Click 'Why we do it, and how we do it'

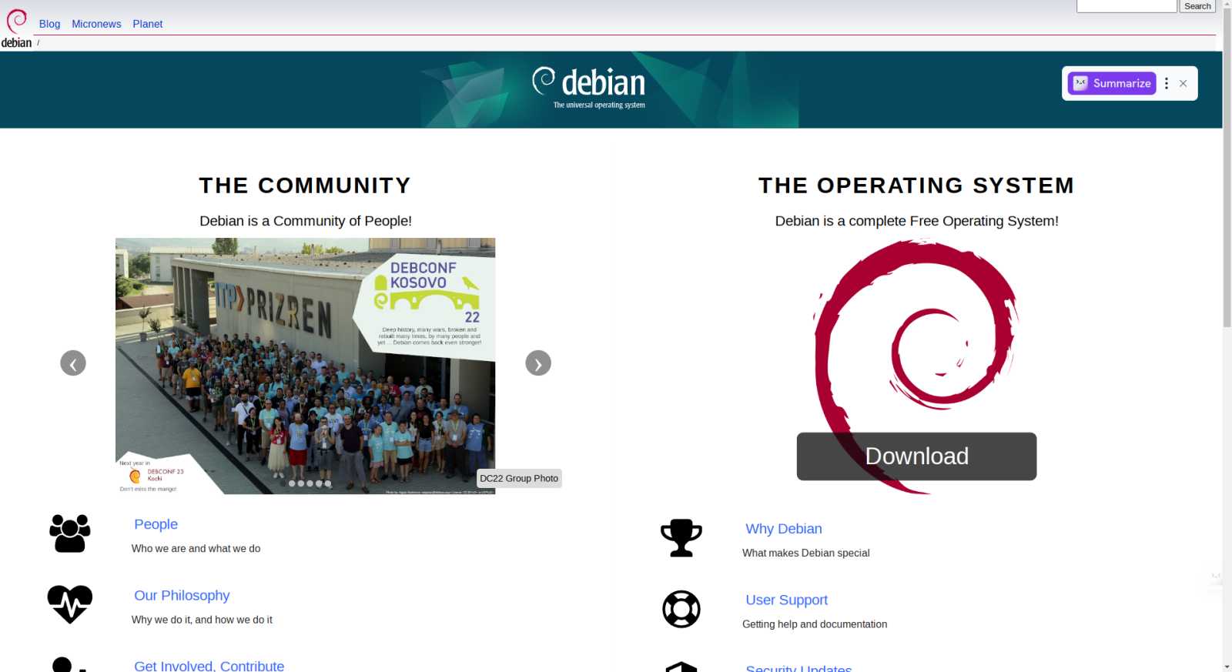(202, 620)
